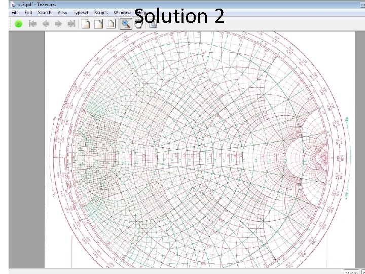The height and width of the screenshot is (274, 365).
Task: Open the Window menu
Action: pyautogui.click(x=122, y=13)
